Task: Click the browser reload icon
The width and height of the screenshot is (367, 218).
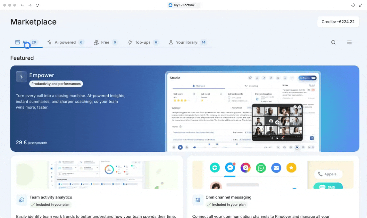Action: tap(37, 5)
